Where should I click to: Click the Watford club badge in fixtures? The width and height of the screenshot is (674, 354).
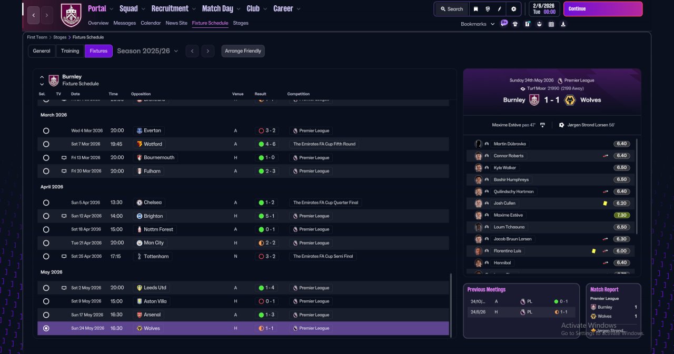click(x=139, y=144)
